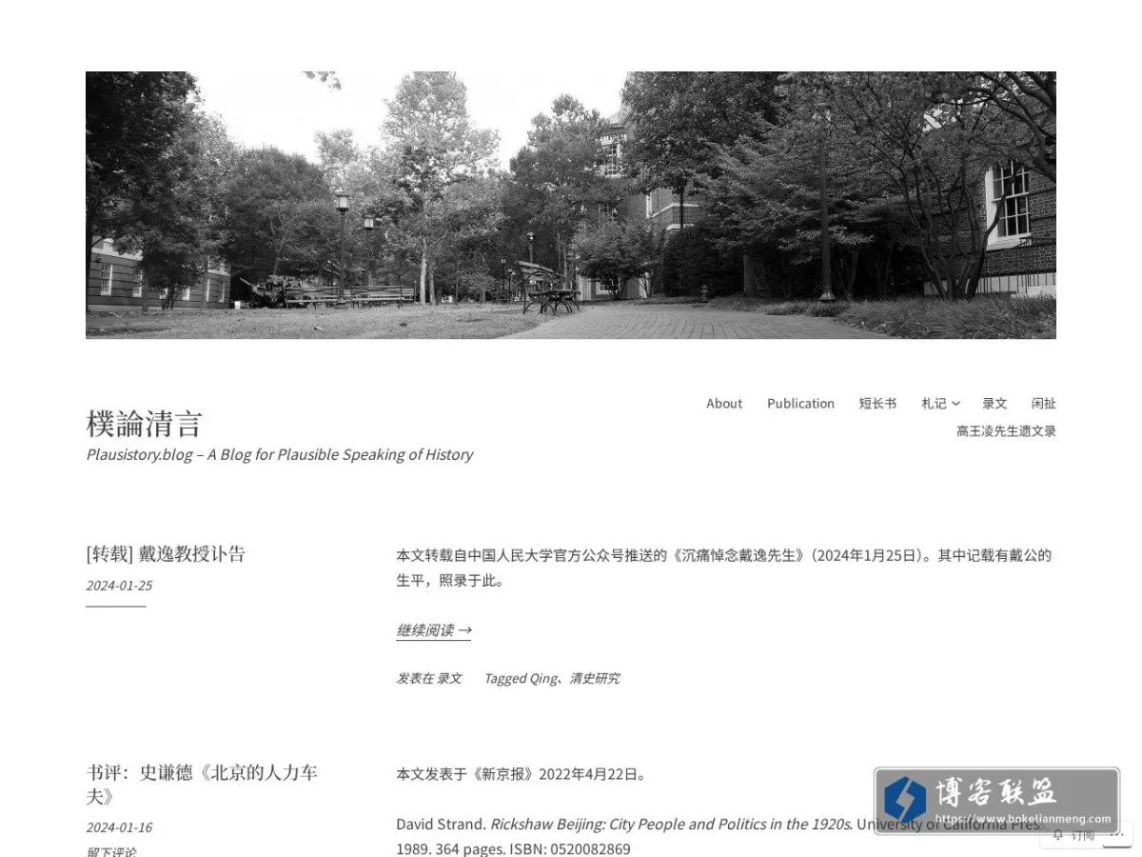Open the Qing tag
This screenshot has height=857, width=1142.
[543, 679]
